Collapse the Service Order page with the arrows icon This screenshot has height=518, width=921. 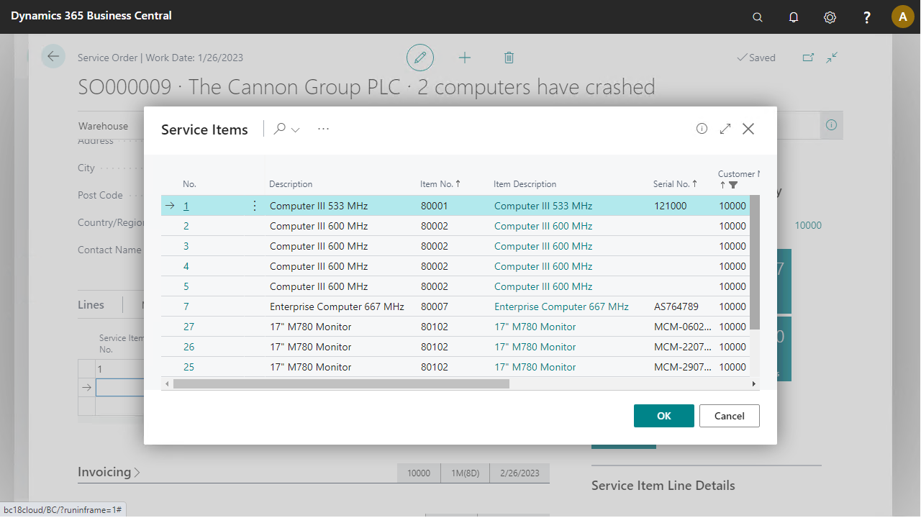click(832, 58)
